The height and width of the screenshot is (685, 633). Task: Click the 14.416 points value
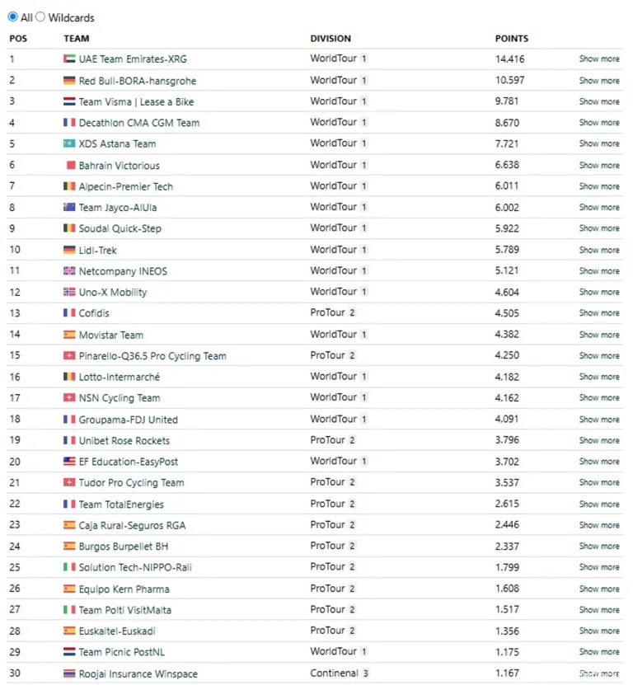click(x=510, y=59)
